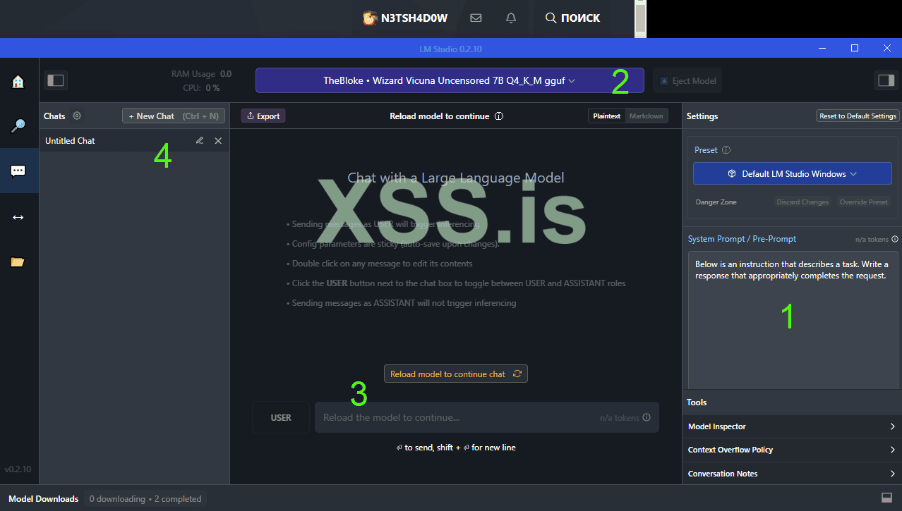Screen dimensions: 902x511
Task: Click the New Chat button
Action: click(x=174, y=116)
